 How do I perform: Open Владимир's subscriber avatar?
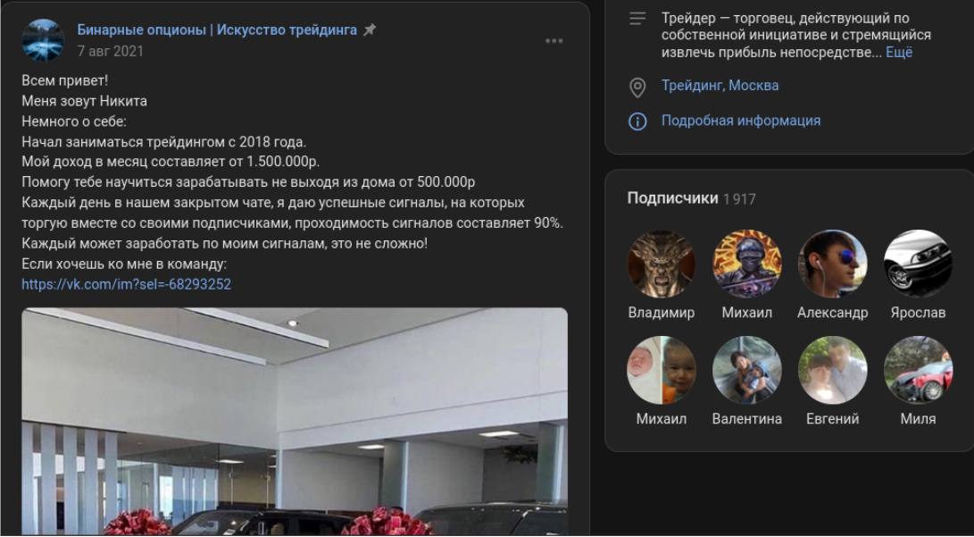[661, 264]
